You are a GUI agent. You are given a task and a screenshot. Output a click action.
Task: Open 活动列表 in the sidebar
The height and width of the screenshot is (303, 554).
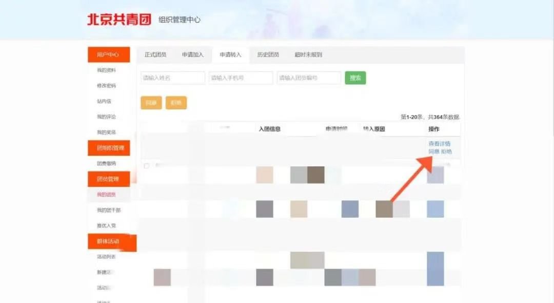[x=106, y=257]
